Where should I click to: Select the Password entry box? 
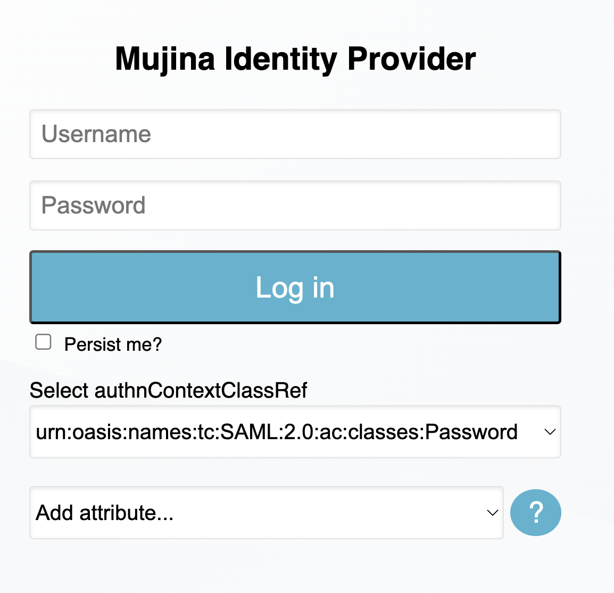tap(295, 205)
